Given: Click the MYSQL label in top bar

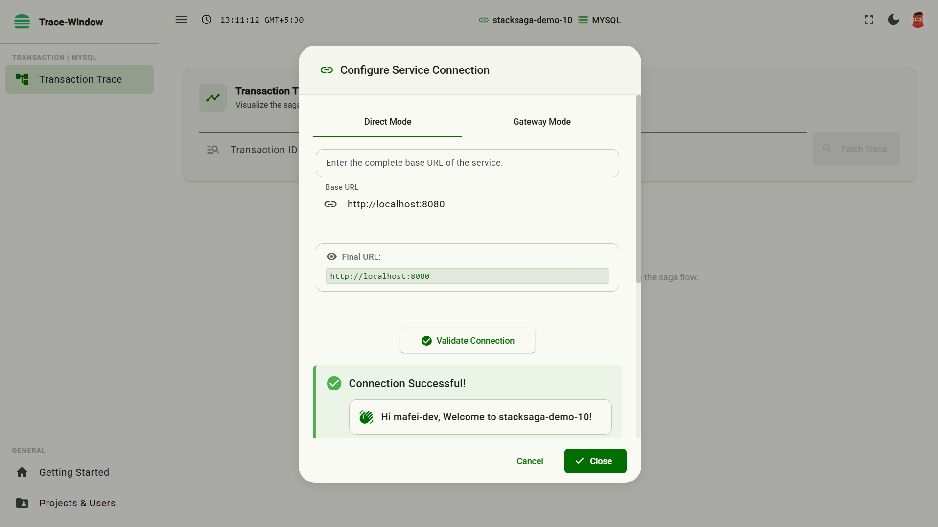Looking at the screenshot, I should point(606,20).
